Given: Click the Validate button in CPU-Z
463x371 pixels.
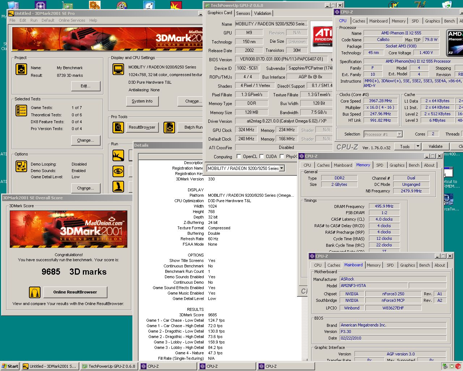Looking at the screenshot, I should click(436, 146).
